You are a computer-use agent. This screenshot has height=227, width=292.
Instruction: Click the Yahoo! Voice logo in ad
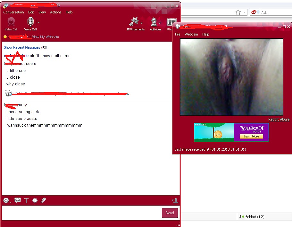(x=252, y=129)
